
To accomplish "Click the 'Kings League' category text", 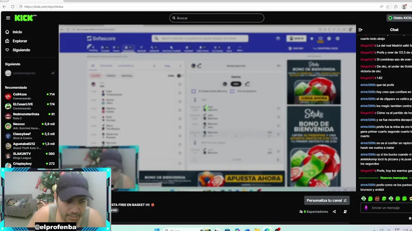I will pyautogui.click(x=22, y=158).
